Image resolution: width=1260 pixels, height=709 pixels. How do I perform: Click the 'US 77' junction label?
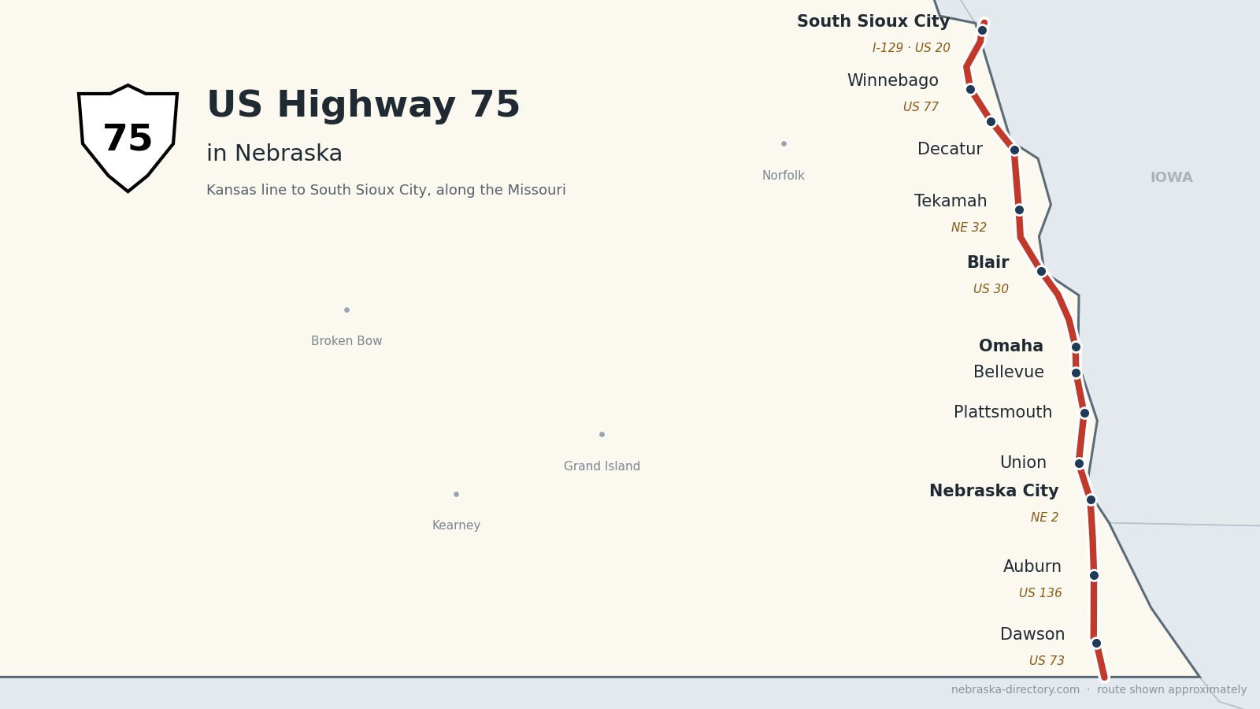(x=921, y=107)
